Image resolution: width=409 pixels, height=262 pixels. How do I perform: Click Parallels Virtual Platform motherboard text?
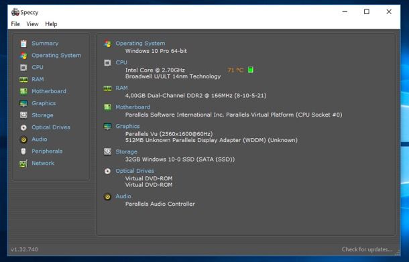pos(234,115)
